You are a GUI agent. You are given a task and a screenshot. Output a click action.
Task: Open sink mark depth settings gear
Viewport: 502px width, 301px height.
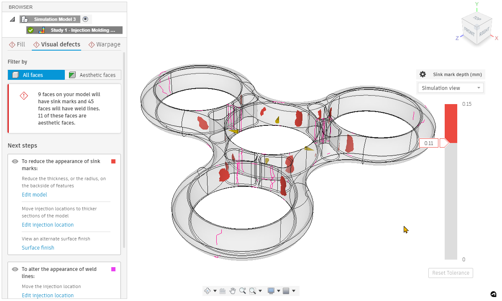(x=423, y=74)
